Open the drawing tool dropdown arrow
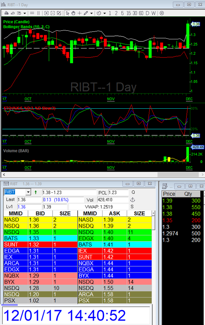Image resolution: width=205 pixels, height=325 pixels. tap(91, 13)
